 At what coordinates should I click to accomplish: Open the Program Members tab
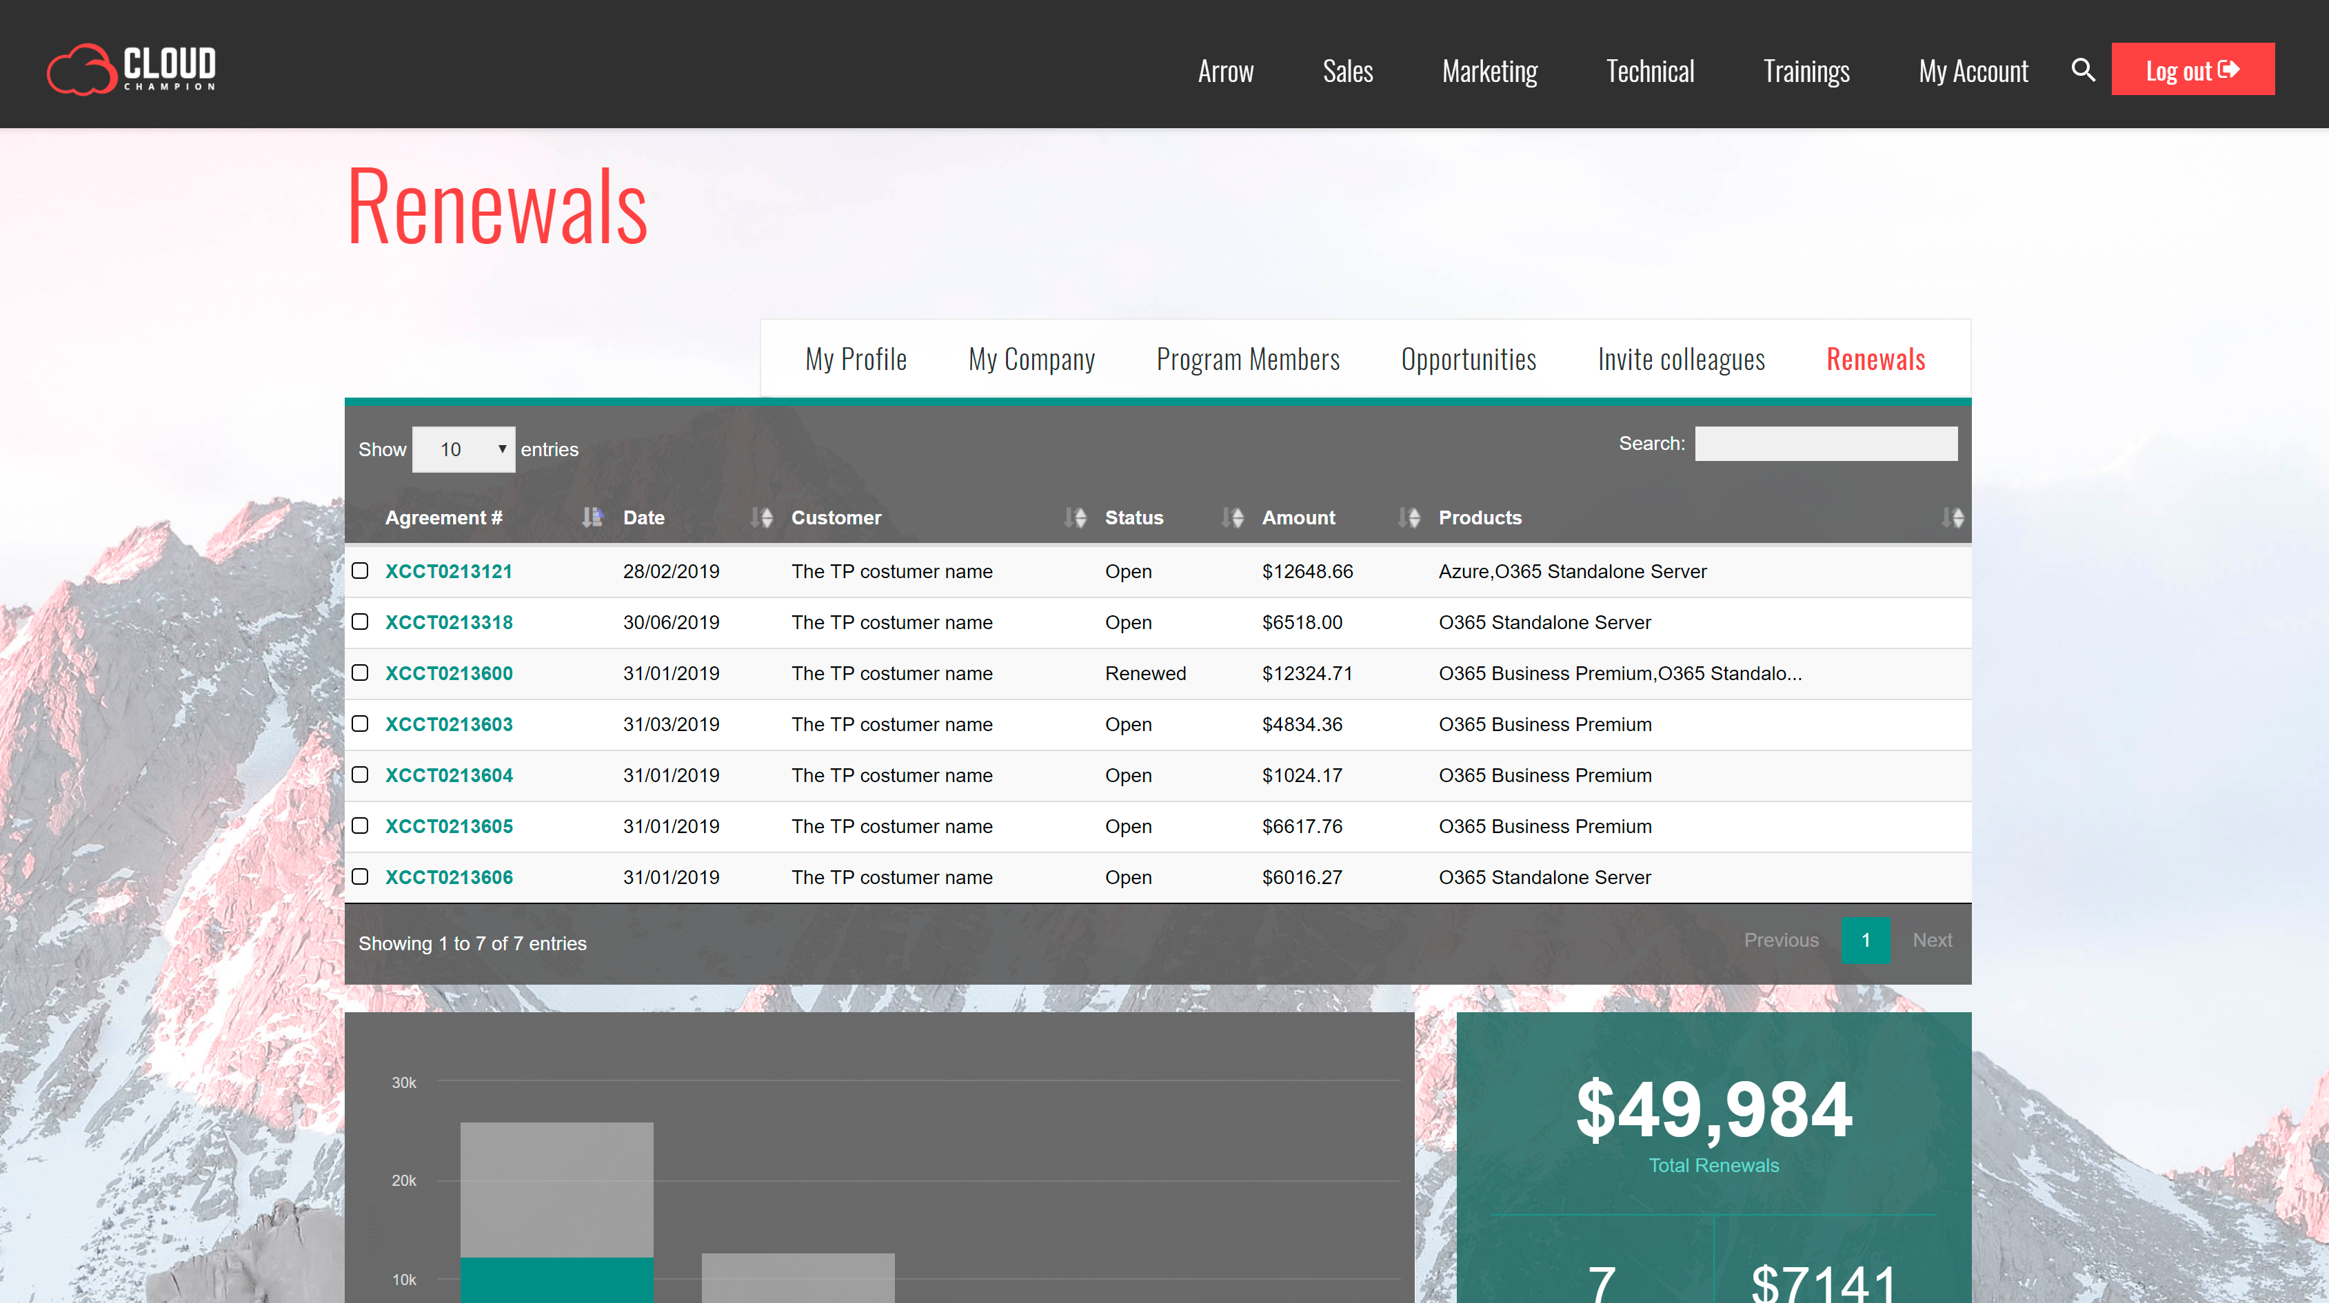(1248, 360)
